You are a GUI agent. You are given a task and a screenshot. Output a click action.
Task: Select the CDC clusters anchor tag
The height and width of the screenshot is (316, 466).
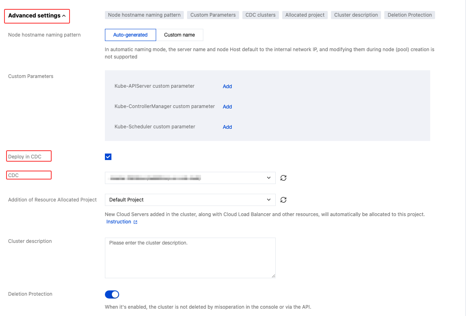(261, 15)
